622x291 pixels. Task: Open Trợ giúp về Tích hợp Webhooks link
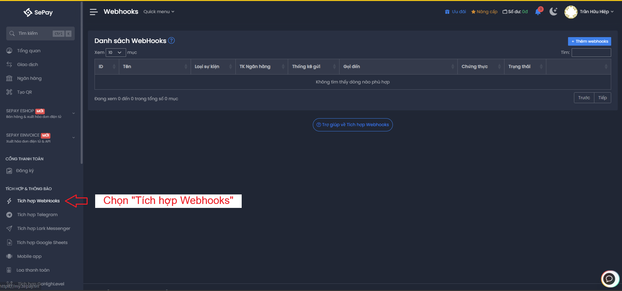352,125
